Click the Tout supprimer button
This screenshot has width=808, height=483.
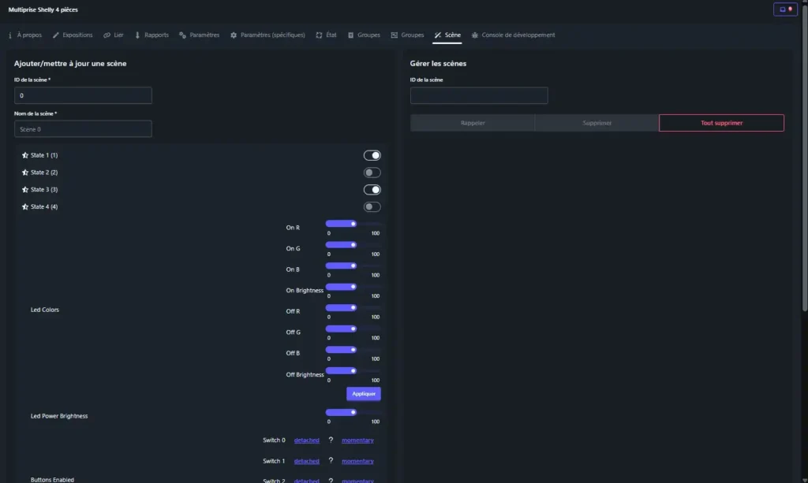(x=721, y=123)
